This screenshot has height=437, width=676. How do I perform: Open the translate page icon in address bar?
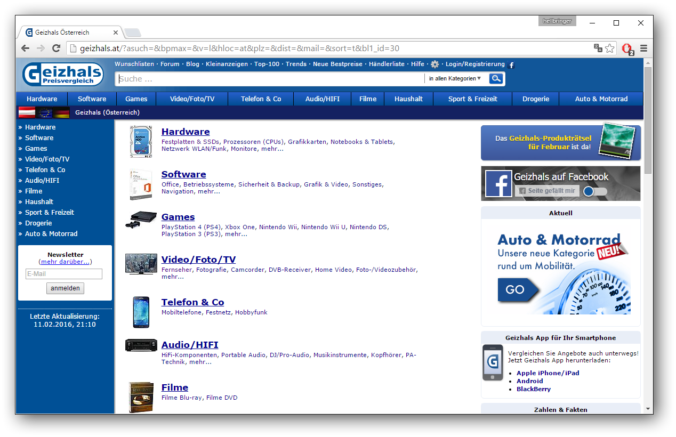[598, 48]
